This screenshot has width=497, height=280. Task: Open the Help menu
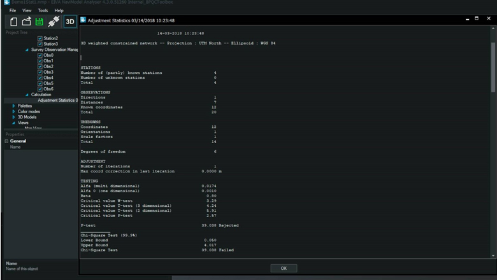tap(59, 10)
